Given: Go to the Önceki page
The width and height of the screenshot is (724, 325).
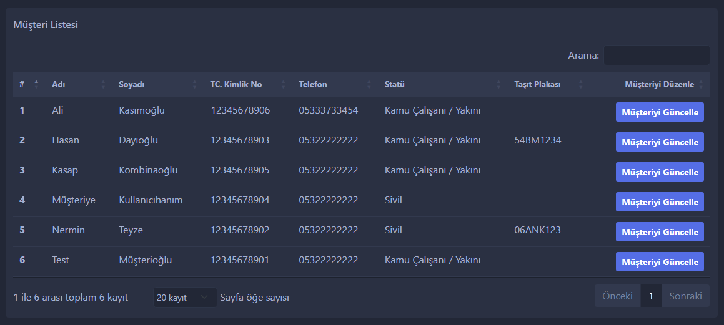Looking at the screenshot, I should [617, 296].
